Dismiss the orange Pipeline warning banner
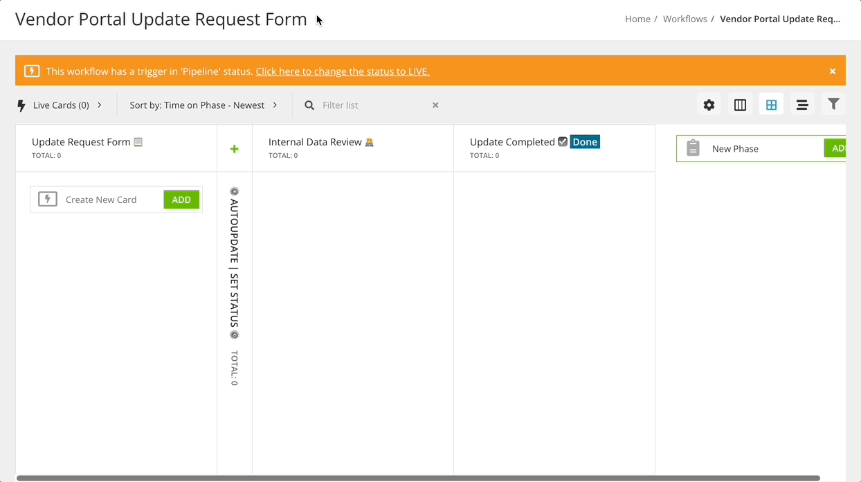Image resolution: width=861 pixels, height=482 pixels. point(833,71)
